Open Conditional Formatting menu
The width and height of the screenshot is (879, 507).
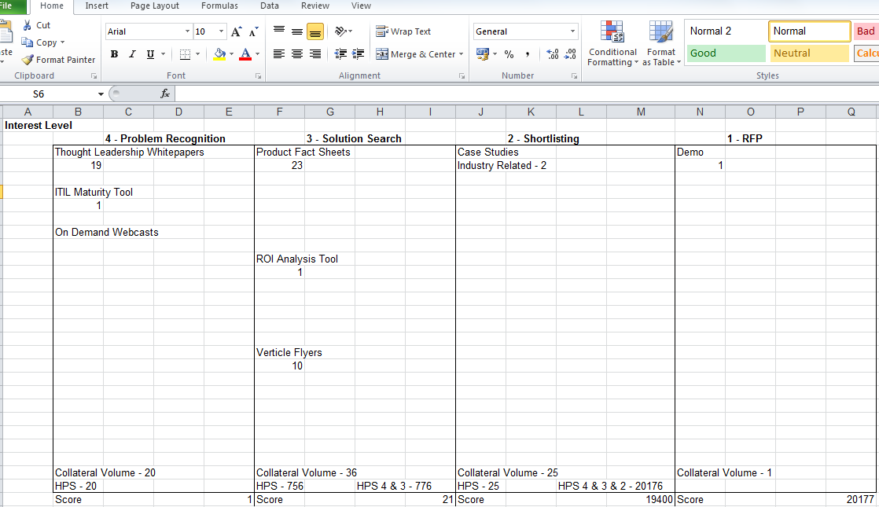click(x=612, y=44)
